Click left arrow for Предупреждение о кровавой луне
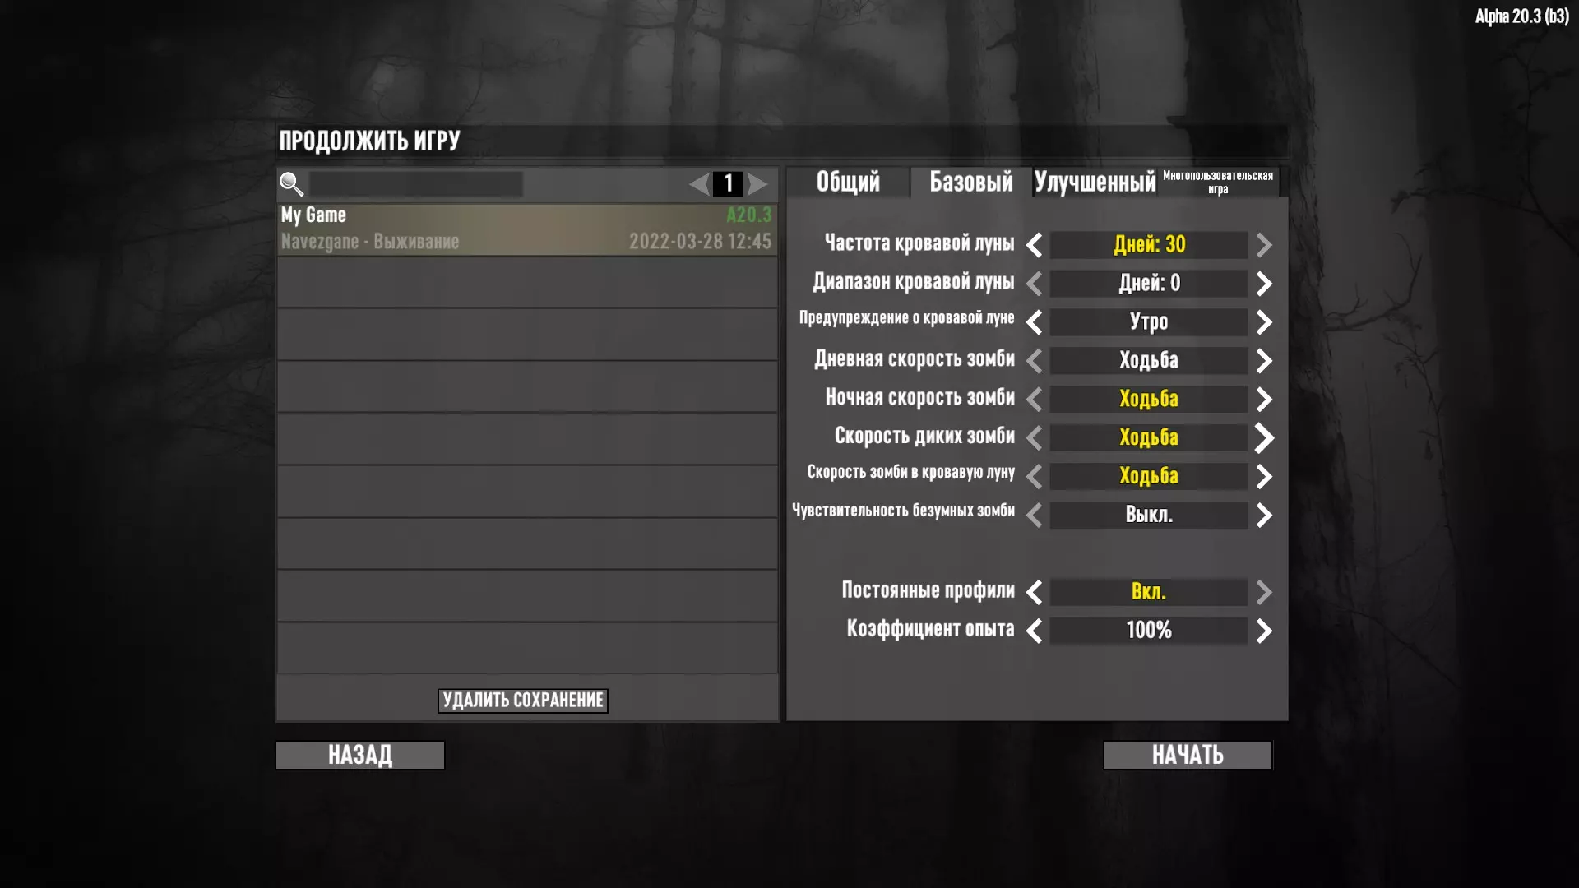Viewport: 1579px width, 888px height. (1035, 322)
